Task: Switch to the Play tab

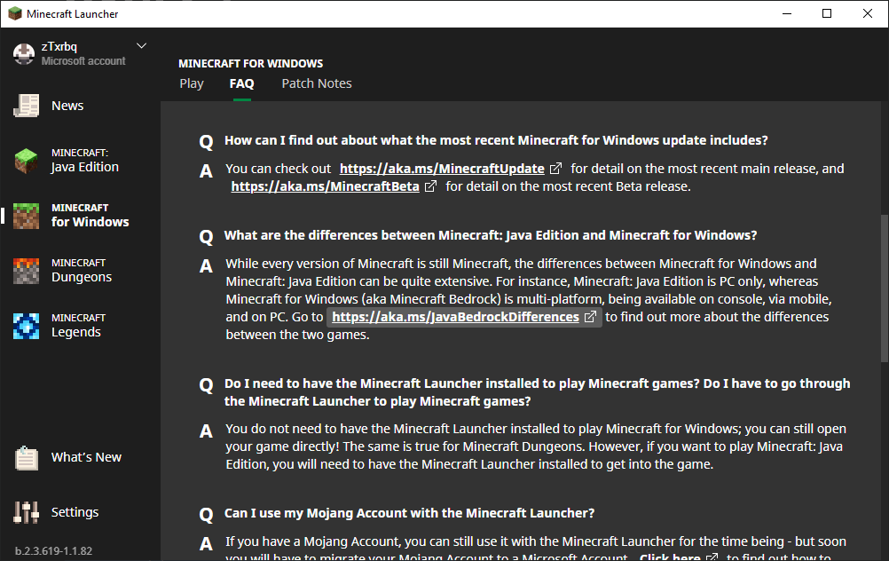Action: (x=192, y=83)
